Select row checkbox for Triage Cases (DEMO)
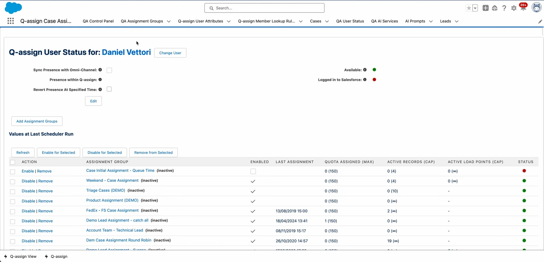 [x=13, y=191]
